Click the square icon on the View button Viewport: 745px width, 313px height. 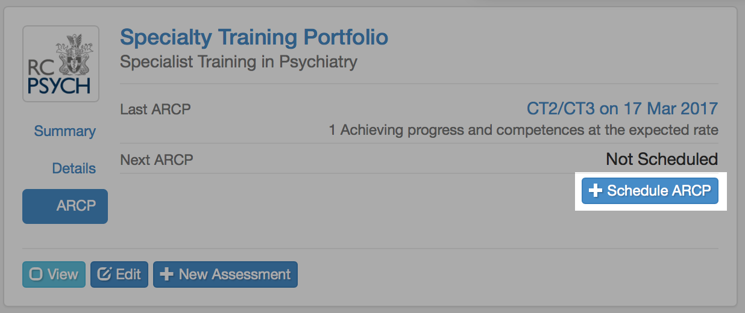36,274
